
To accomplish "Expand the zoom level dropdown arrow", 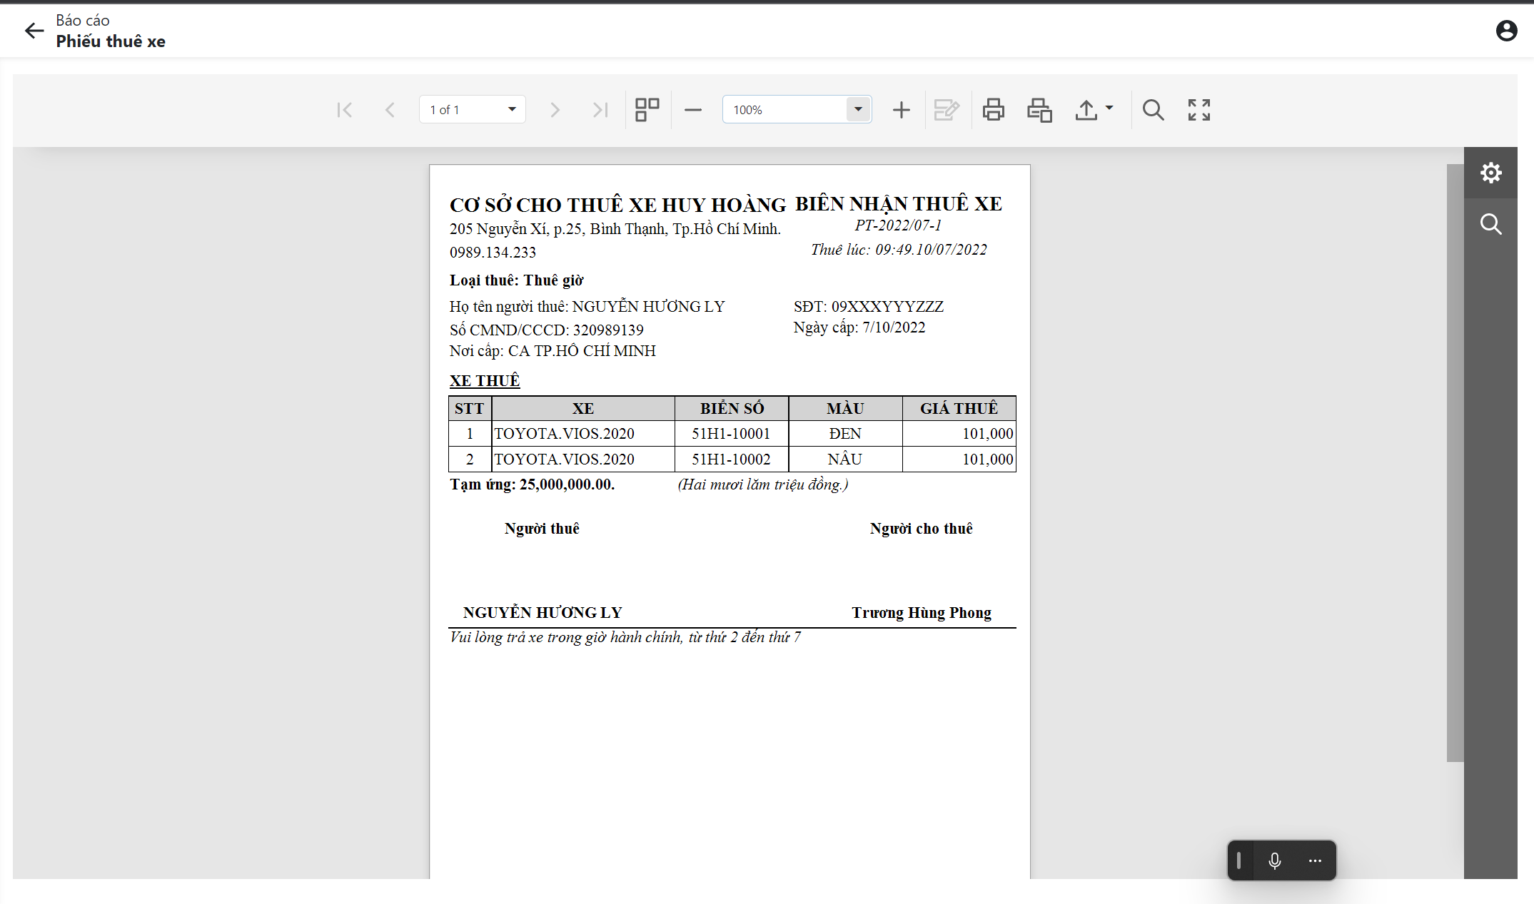I will (x=858, y=109).
